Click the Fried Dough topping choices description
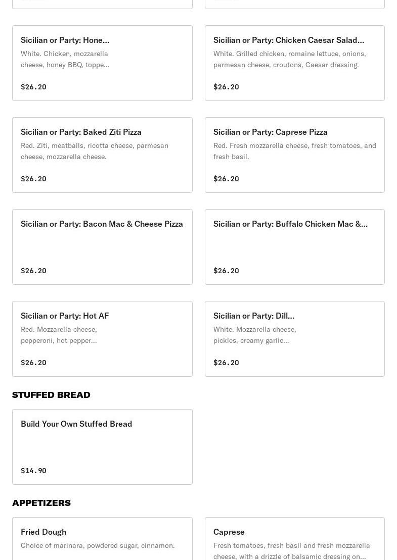Image resolution: width=397 pixels, height=560 pixels. [x=98, y=545]
